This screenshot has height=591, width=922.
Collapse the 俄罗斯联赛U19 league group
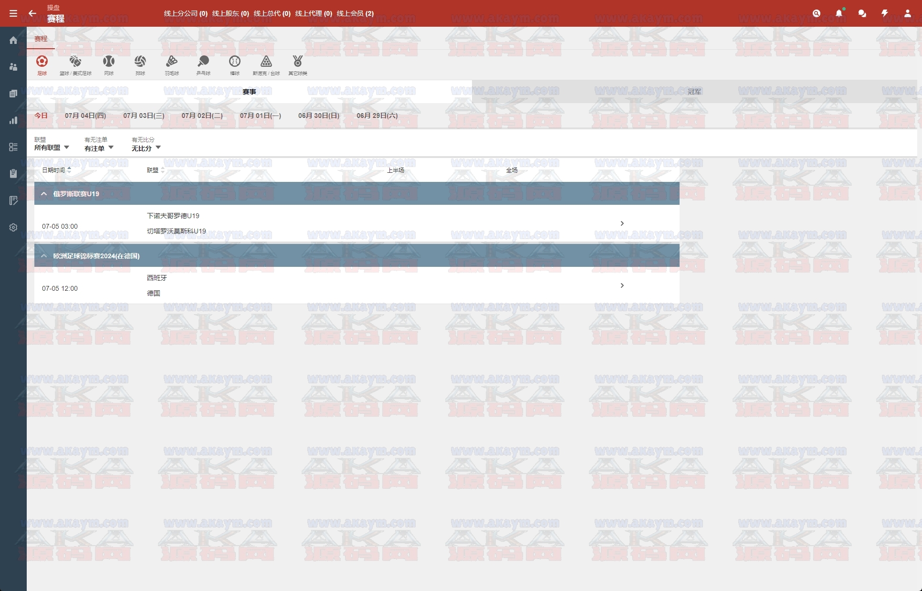(44, 194)
